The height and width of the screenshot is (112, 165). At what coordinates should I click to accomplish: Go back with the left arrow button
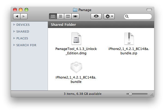tap(17, 17)
